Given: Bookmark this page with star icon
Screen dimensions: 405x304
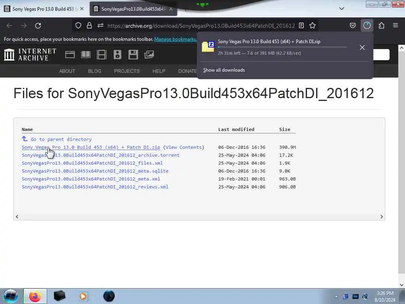Looking at the screenshot, I should tap(312, 25).
